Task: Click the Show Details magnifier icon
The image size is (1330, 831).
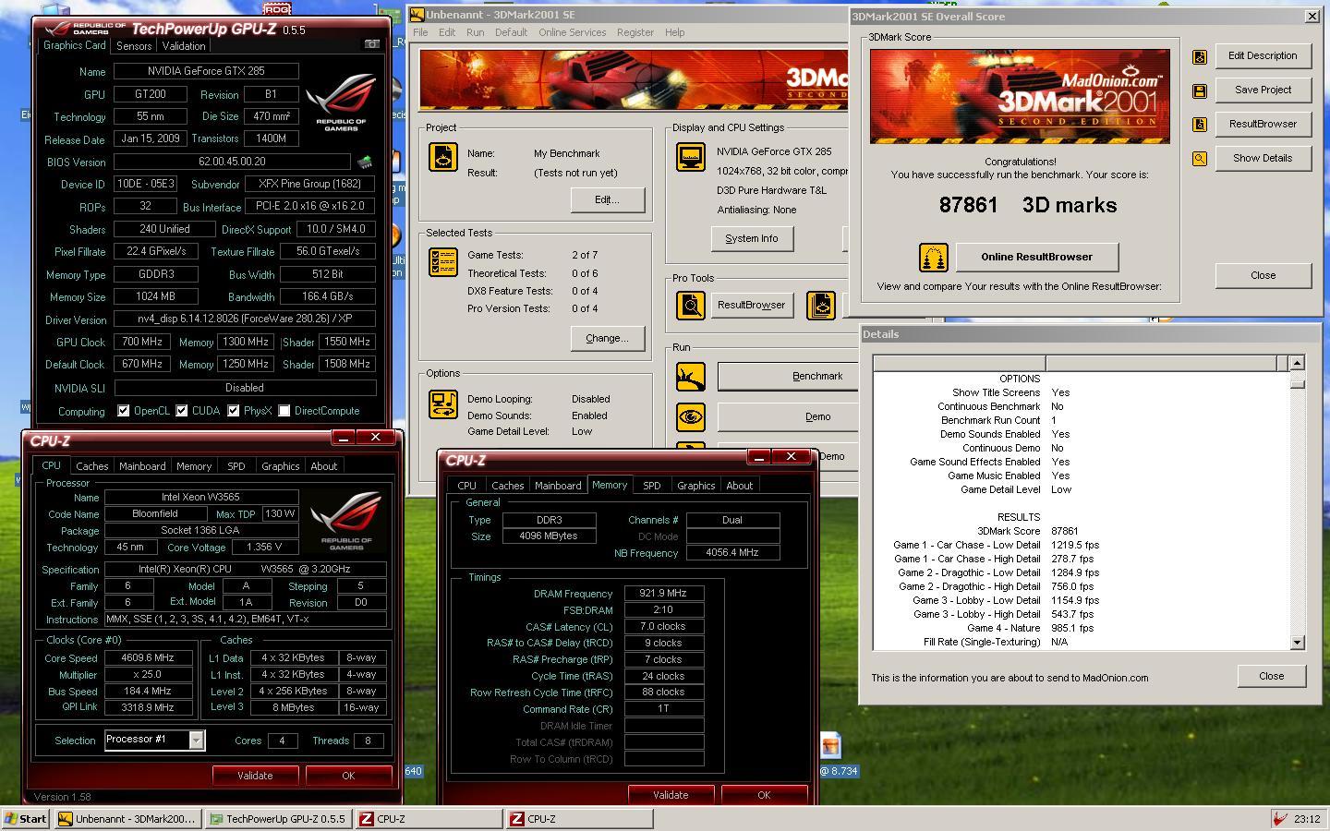Action: tap(1200, 159)
